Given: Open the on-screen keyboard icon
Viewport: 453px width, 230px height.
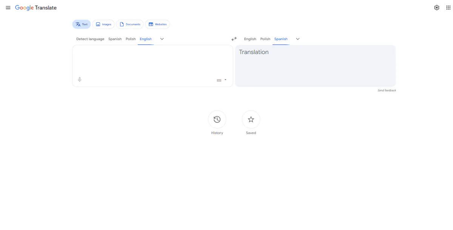Looking at the screenshot, I should click(219, 80).
